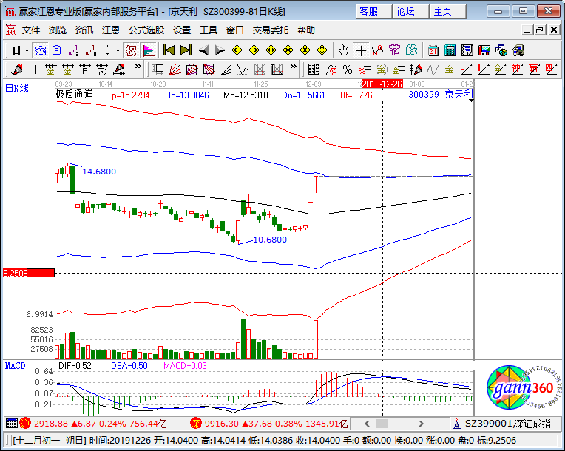565x451 pixels.
Task: Select the purple step-chart 3 icon
Action: click(74, 50)
